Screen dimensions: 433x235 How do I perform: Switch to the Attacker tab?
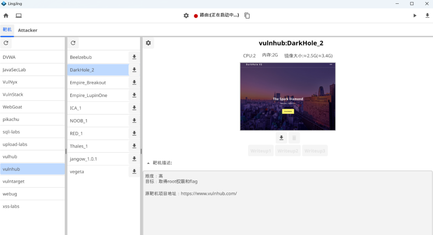(27, 30)
